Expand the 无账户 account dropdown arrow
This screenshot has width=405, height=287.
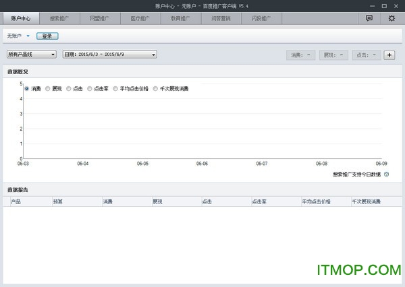(x=28, y=36)
